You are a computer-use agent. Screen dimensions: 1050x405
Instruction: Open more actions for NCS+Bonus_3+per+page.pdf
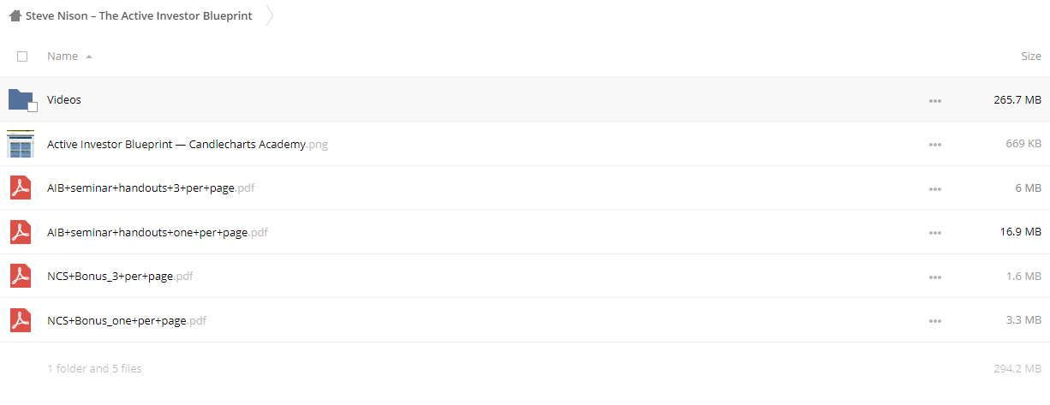935,277
